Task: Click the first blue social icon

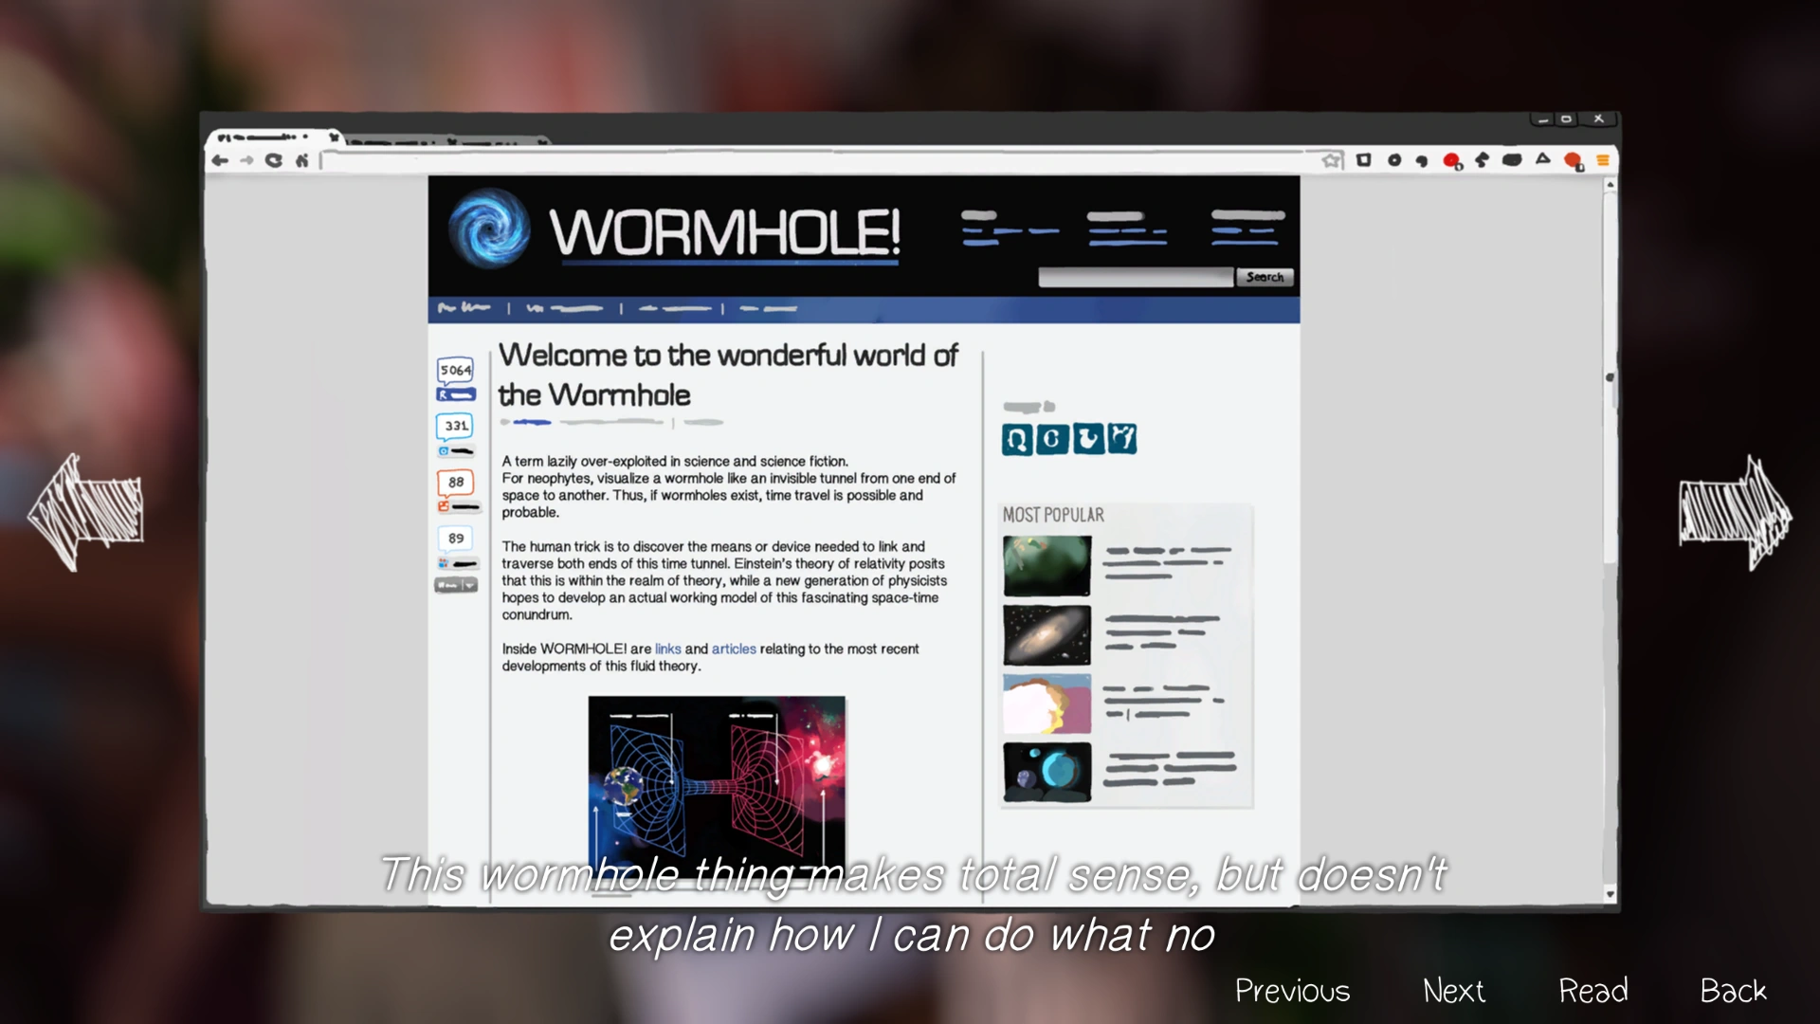Action: (x=1017, y=439)
